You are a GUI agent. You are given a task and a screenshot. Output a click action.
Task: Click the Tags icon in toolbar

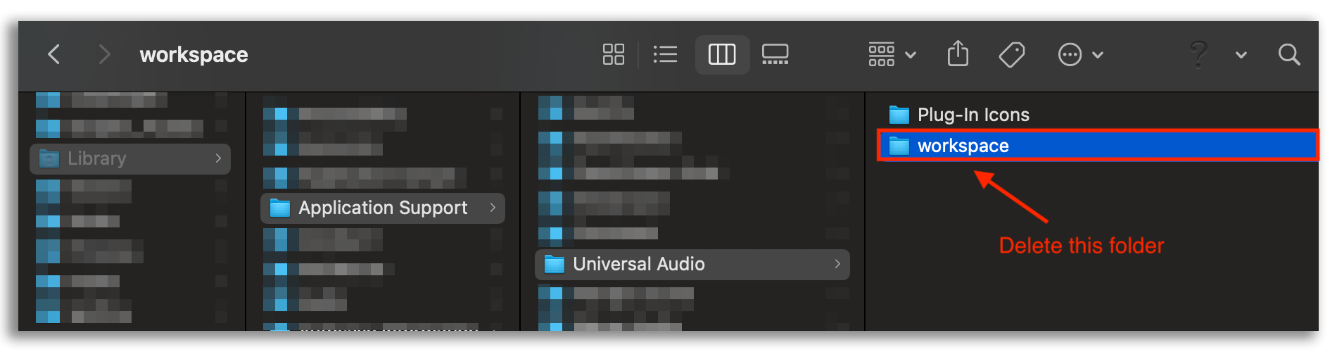(x=1012, y=54)
